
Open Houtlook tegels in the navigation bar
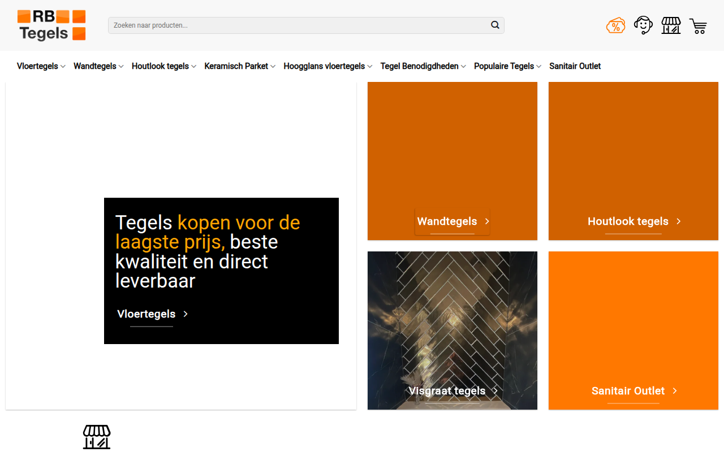coord(160,66)
